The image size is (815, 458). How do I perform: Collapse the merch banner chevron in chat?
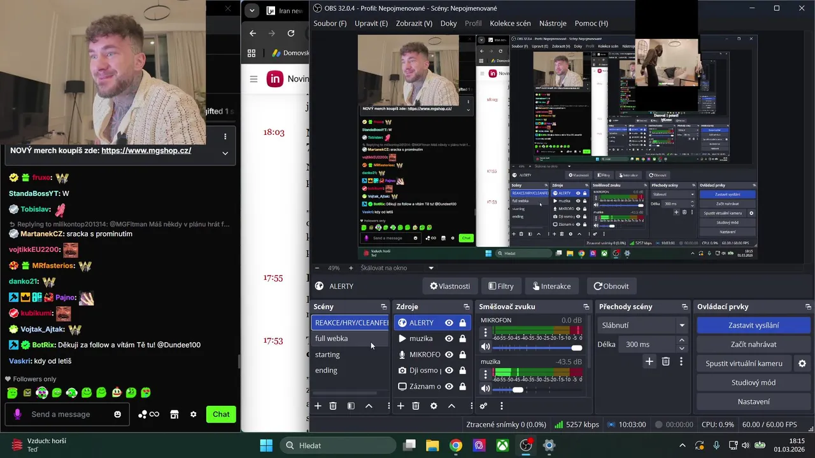coord(225,153)
